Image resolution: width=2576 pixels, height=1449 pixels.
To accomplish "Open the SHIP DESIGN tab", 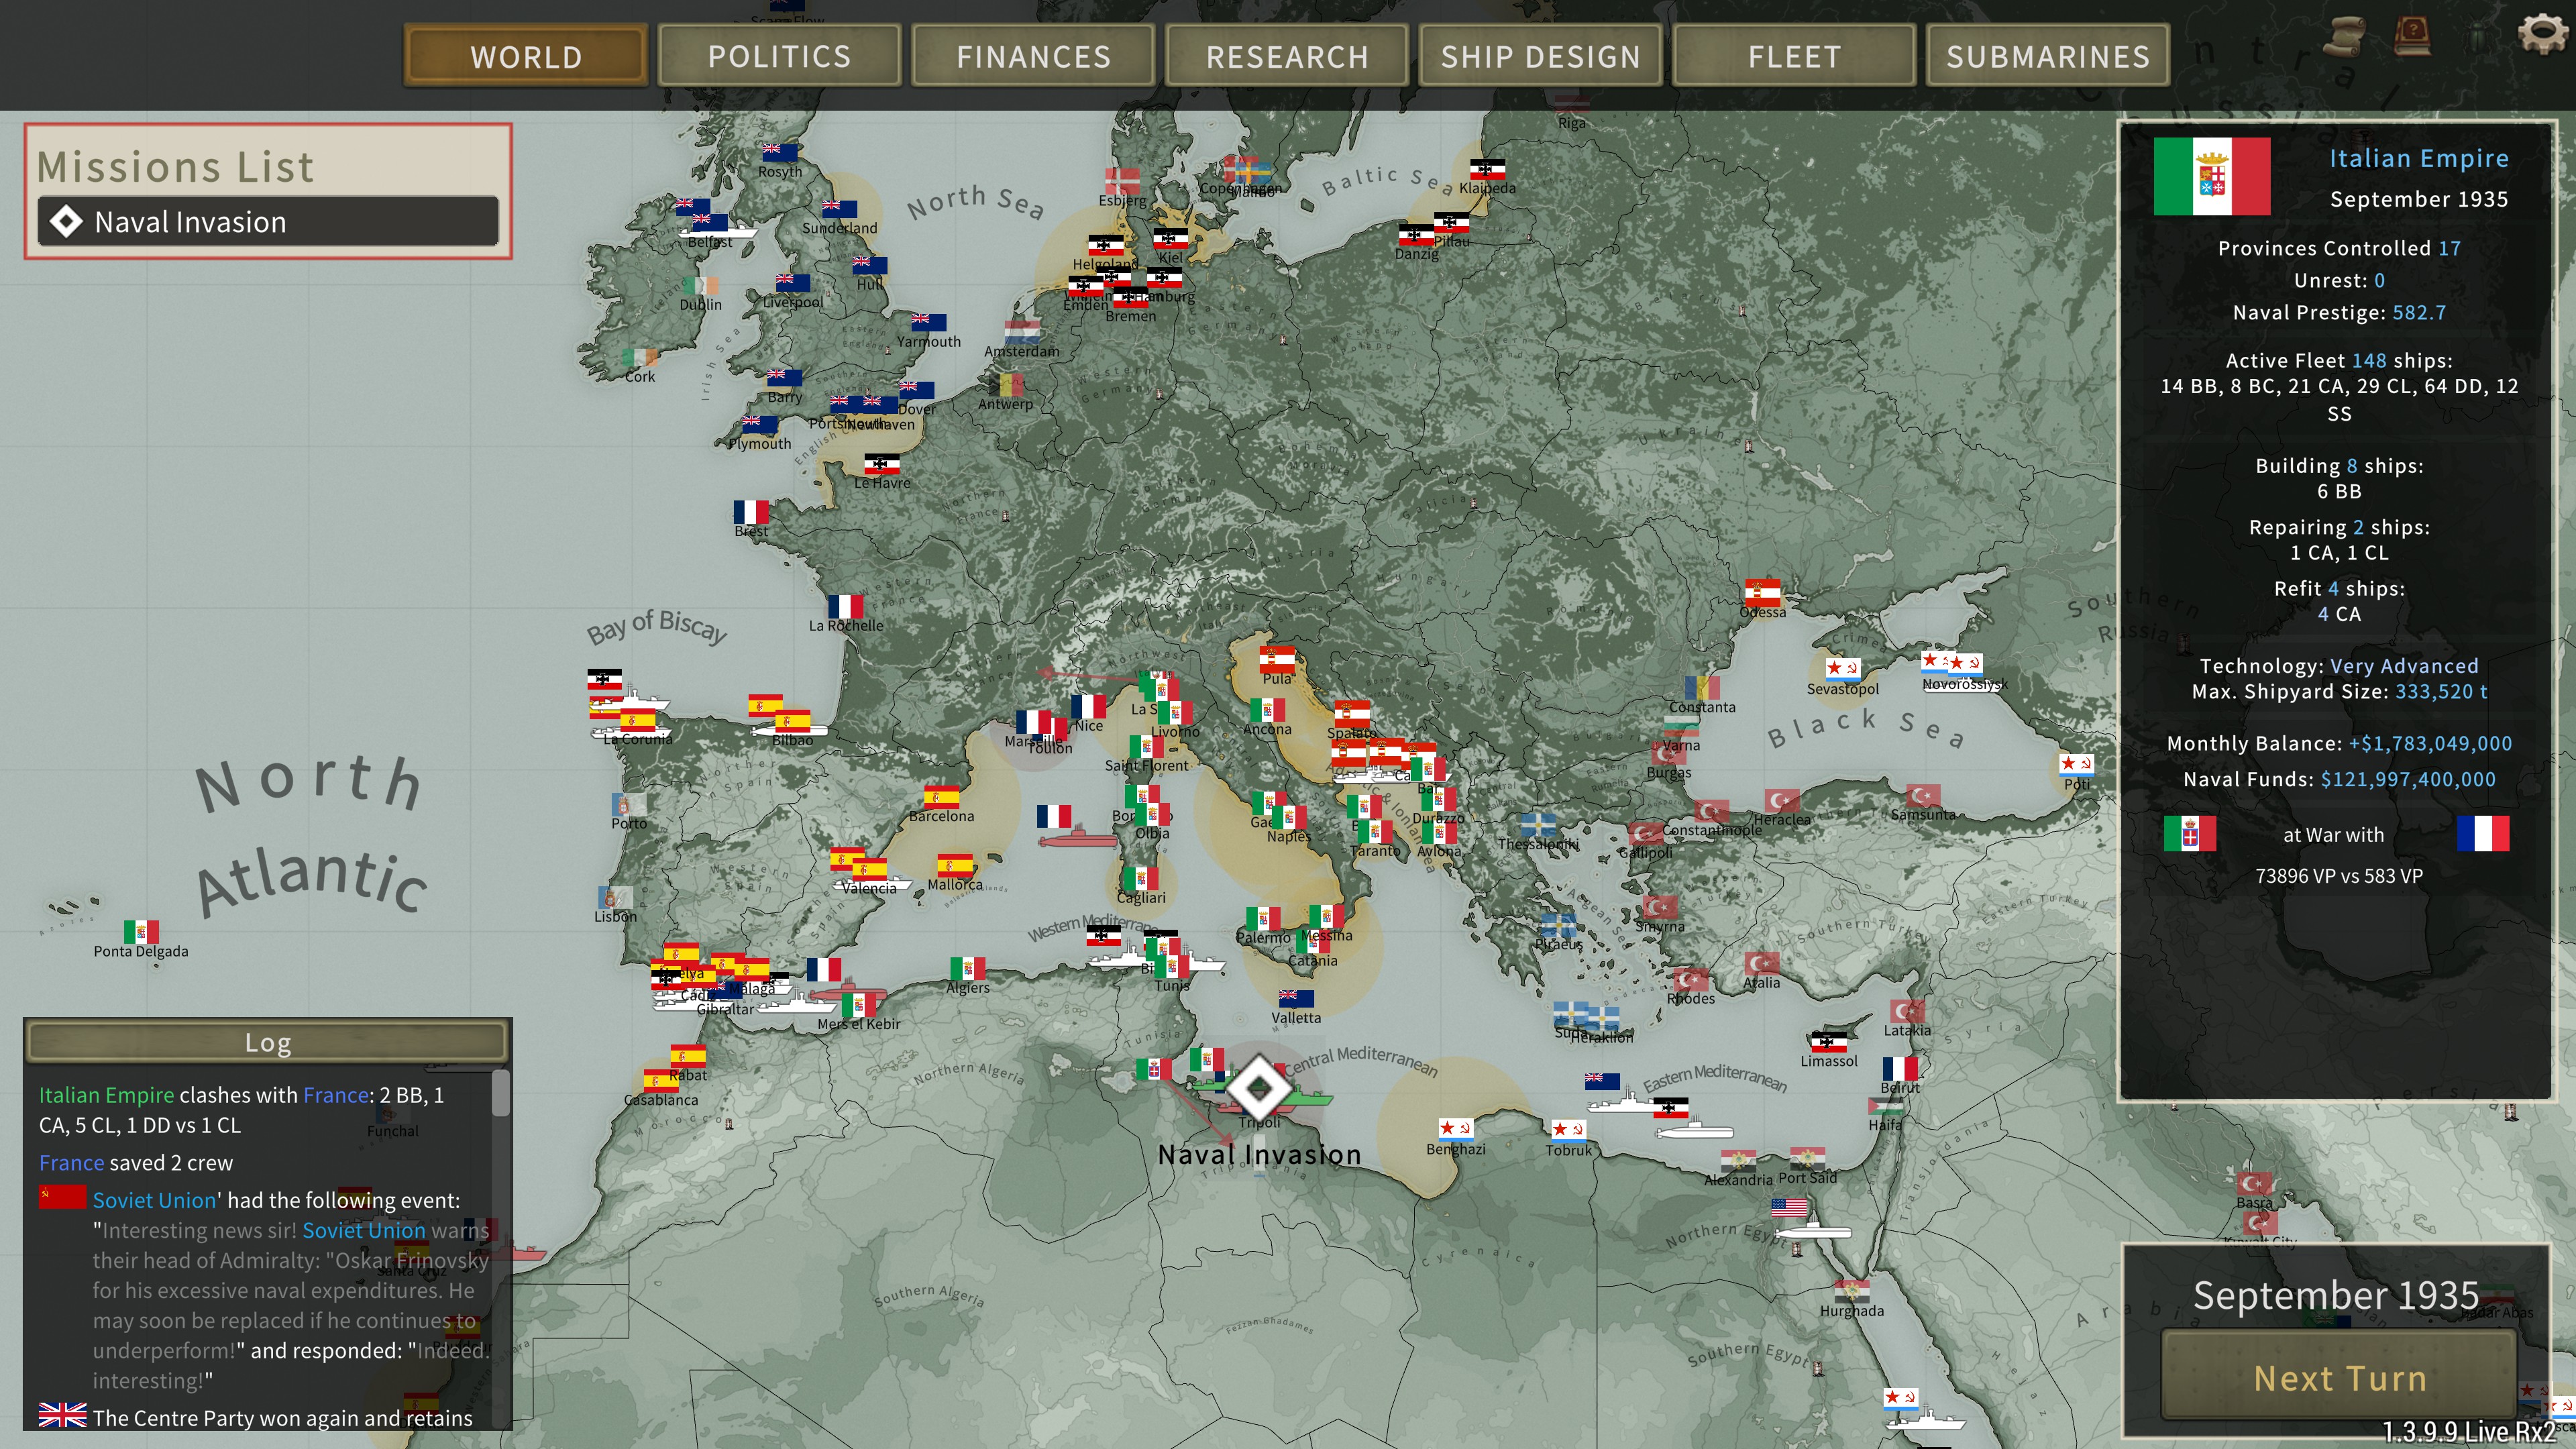I will click(1540, 57).
